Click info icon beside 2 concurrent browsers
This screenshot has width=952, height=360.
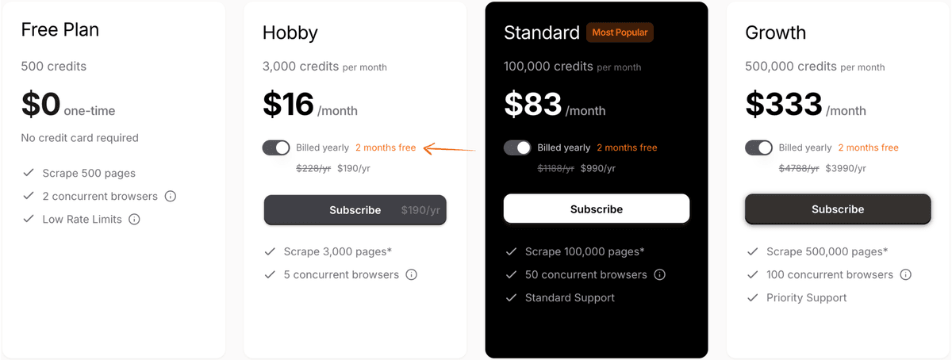pos(171,196)
